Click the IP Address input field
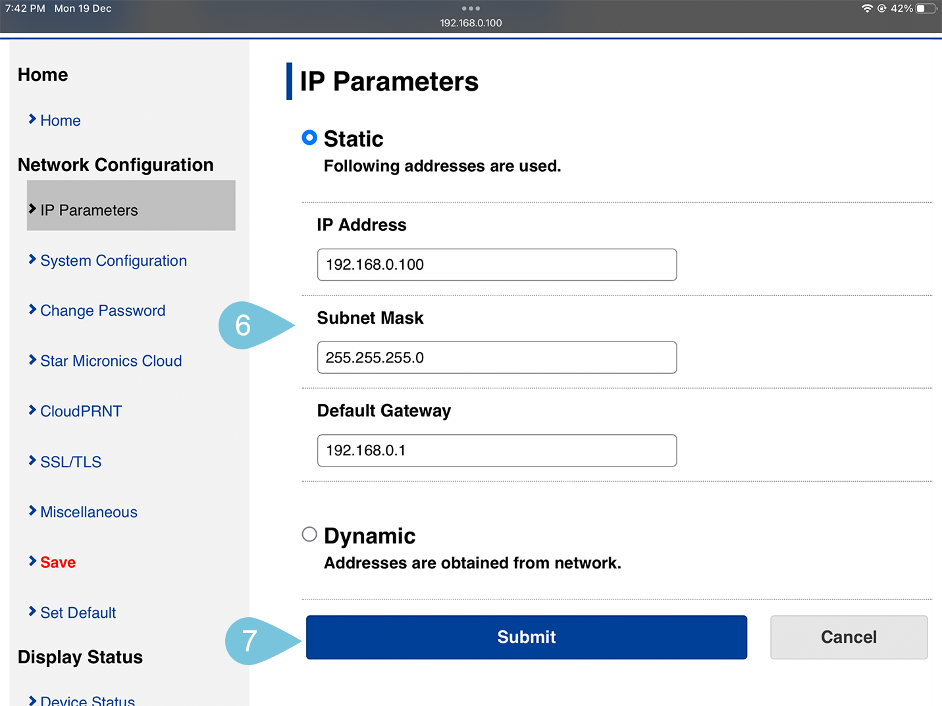942x706 pixels. (x=496, y=265)
